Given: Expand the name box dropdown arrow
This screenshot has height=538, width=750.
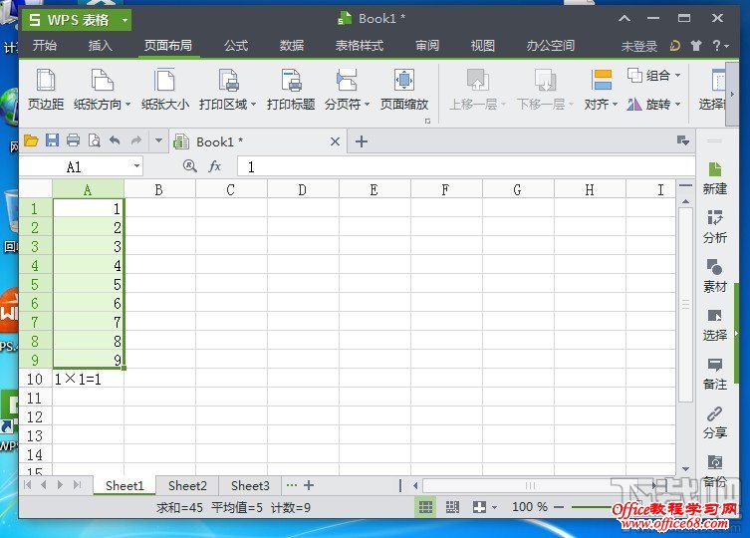Looking at the screenshot, I should tap(136, 166).
